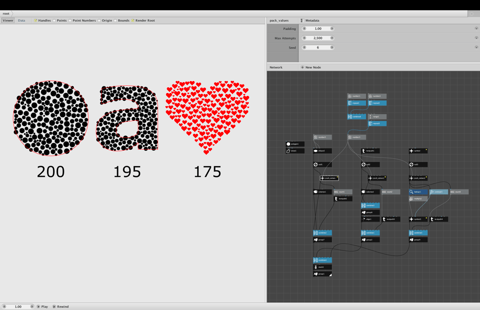Select the textpath4 node
The image size is (480, 310).
pos(439,219)
